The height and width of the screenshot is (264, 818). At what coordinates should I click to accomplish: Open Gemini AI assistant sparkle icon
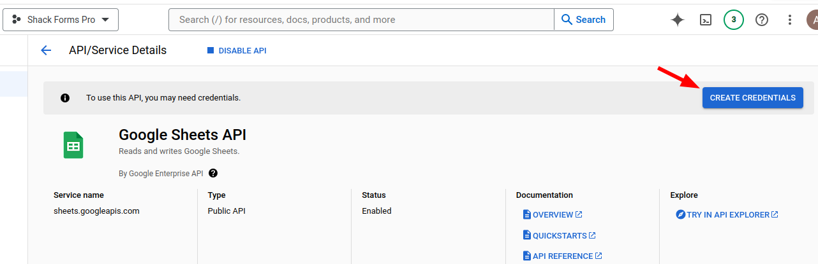pyautogui.click(x=678, y=20)
